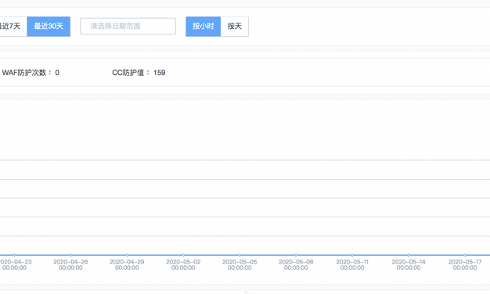The image size is (490, 294).
Task: Click data point at 2020-04-29
Action: pos(127,255)
